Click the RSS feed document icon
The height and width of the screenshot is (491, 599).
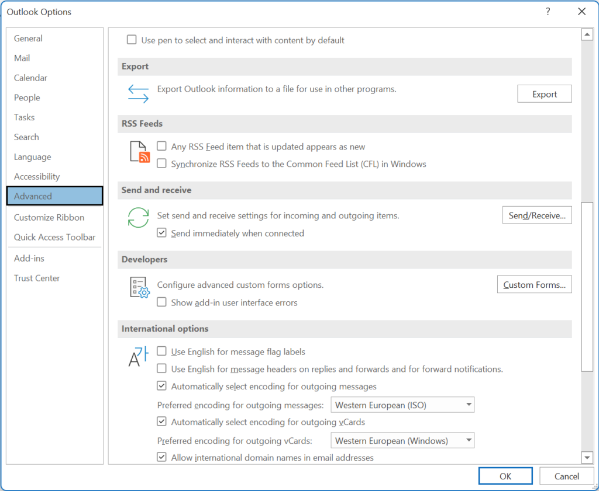139,152
